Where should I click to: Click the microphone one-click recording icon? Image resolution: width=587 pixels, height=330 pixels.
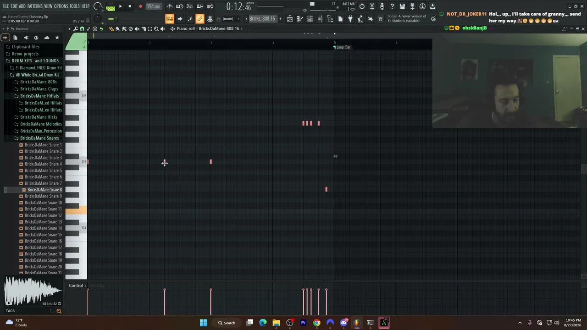point(382,6)
